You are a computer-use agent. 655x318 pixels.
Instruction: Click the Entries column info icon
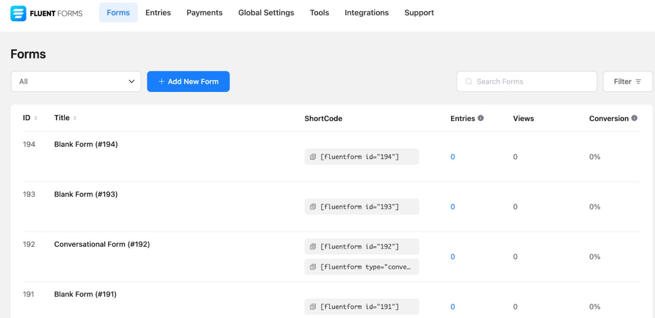click(481, 118)
